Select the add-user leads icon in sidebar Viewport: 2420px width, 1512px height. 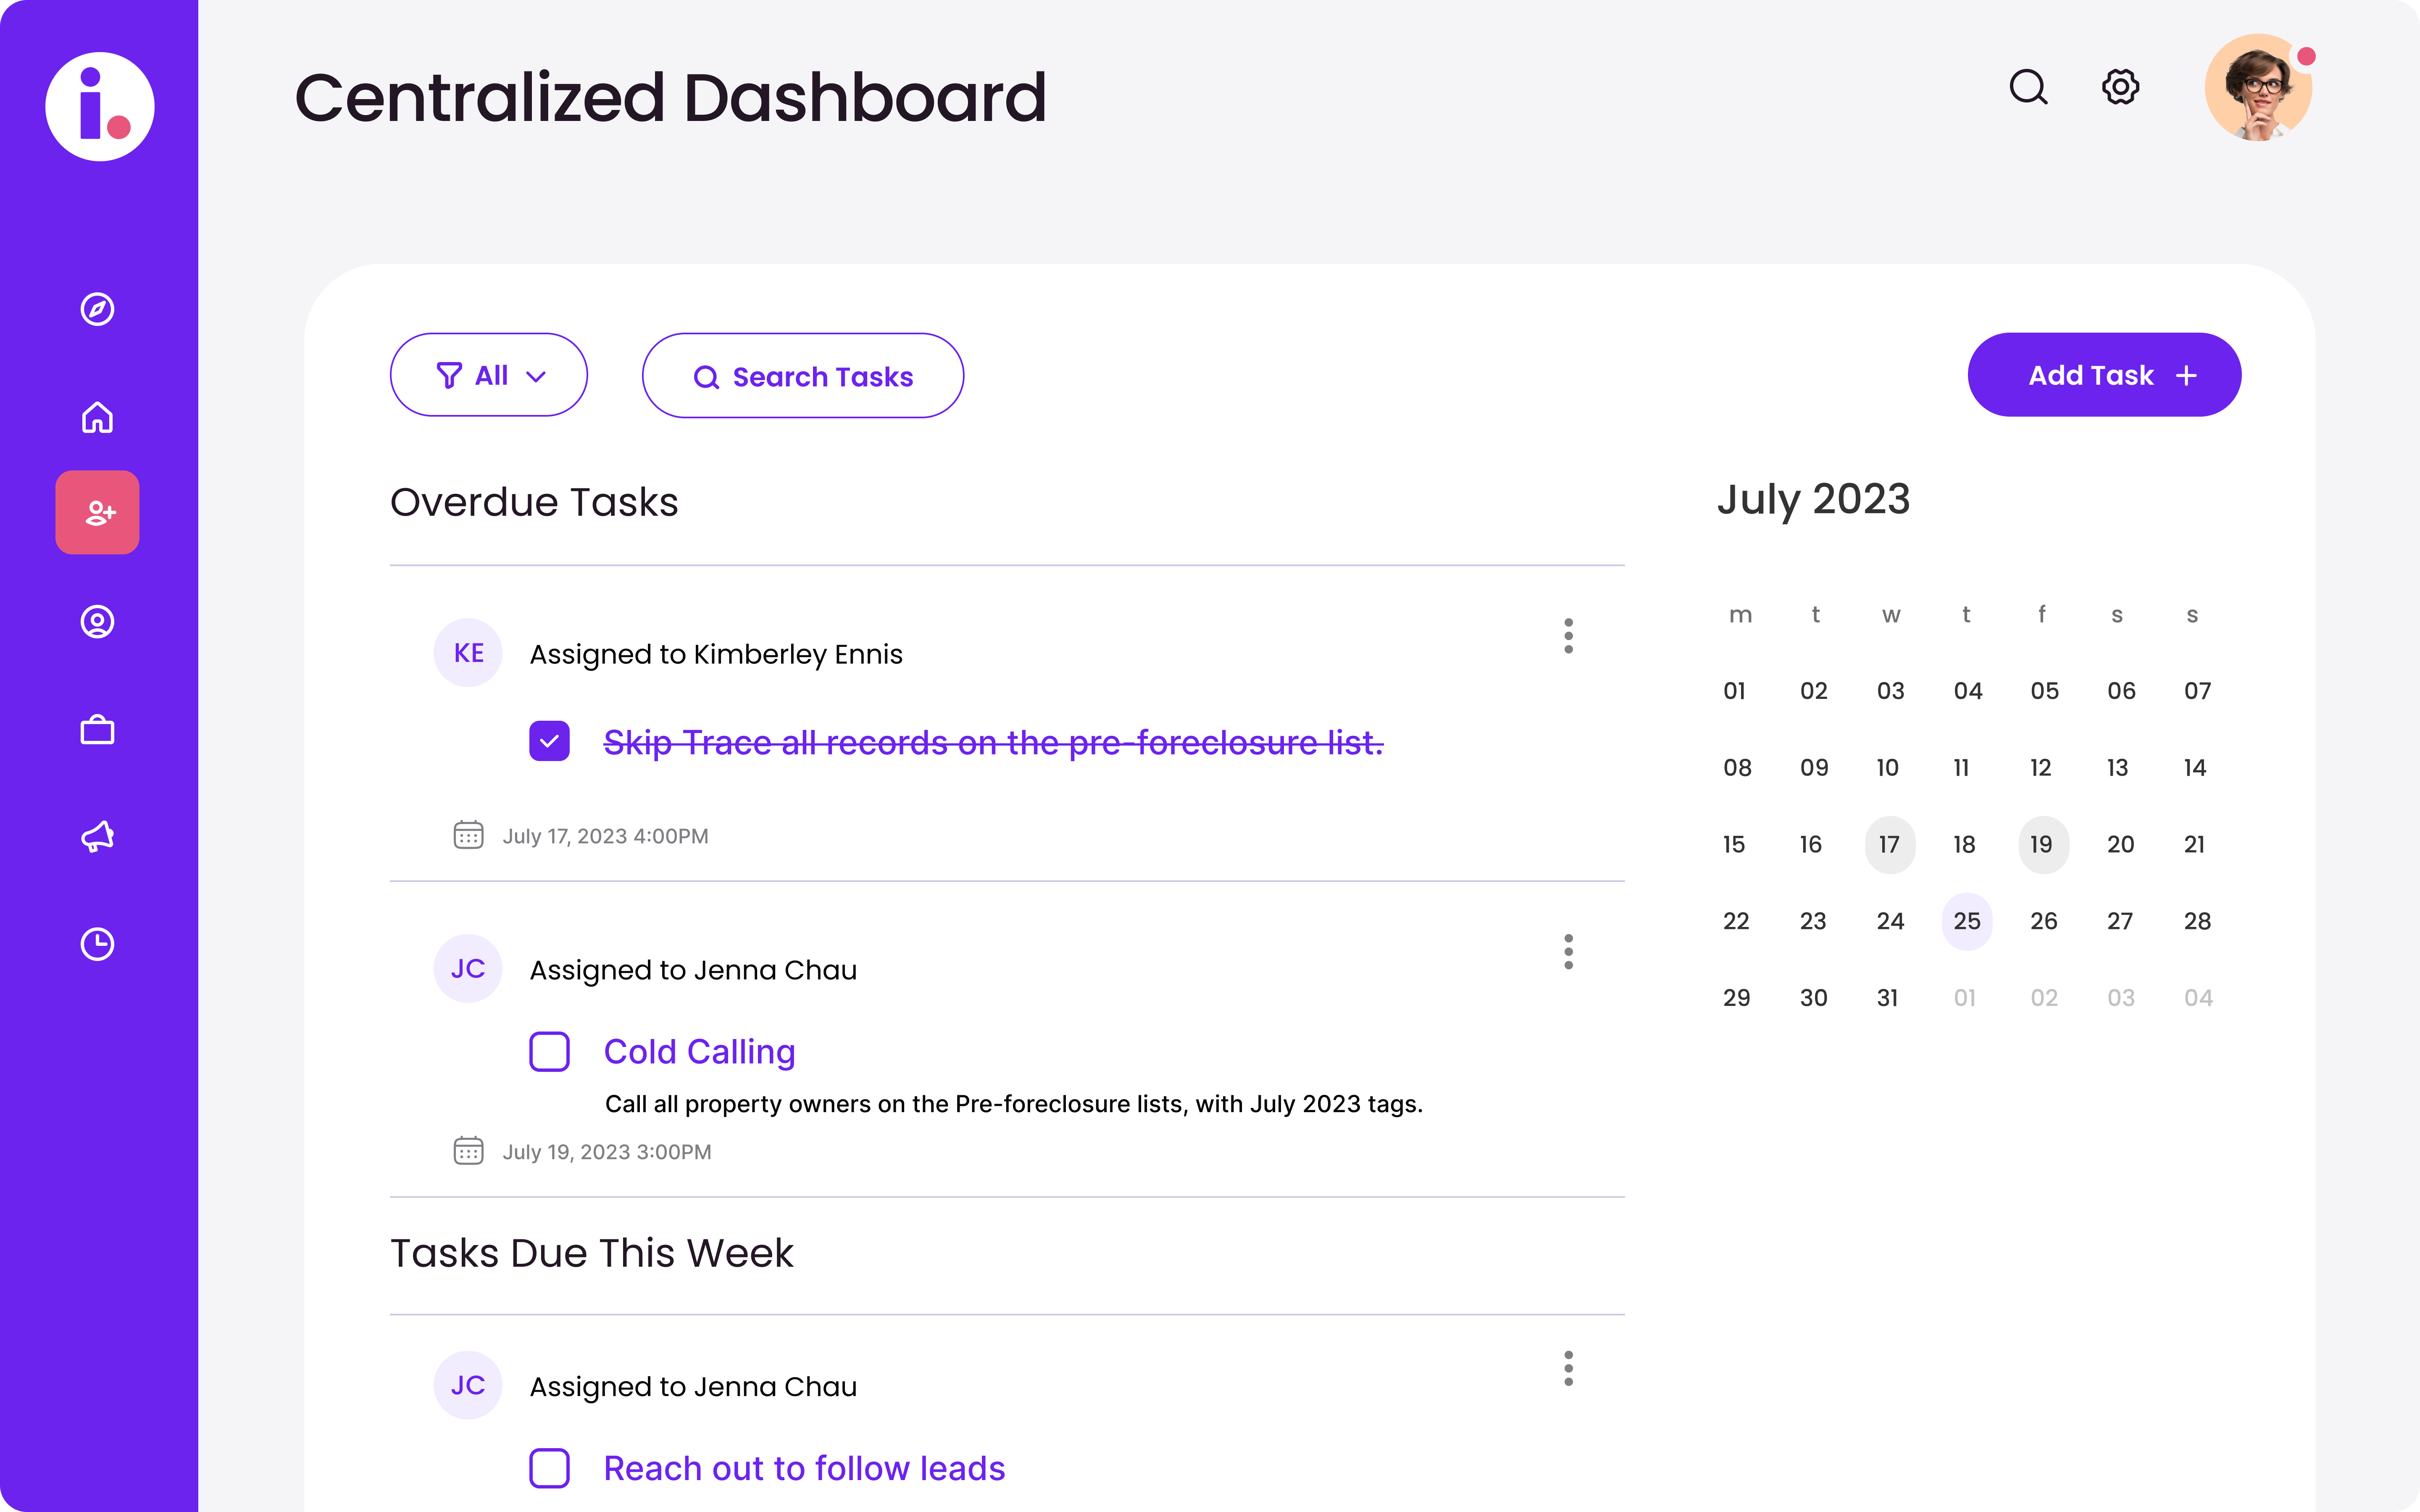click(x=97, y=513)
